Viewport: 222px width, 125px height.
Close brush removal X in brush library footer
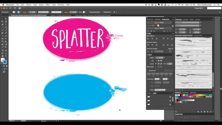tap(210, 90)
